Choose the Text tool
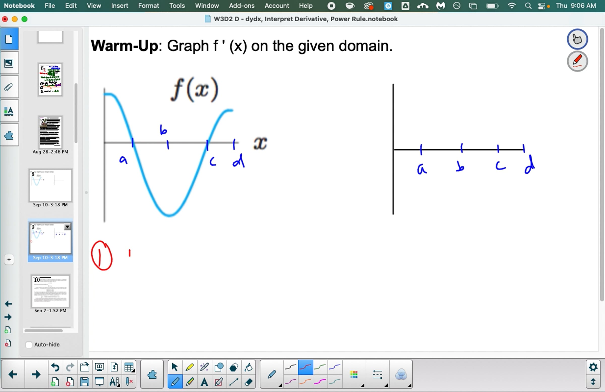 (x=204, y=382)
